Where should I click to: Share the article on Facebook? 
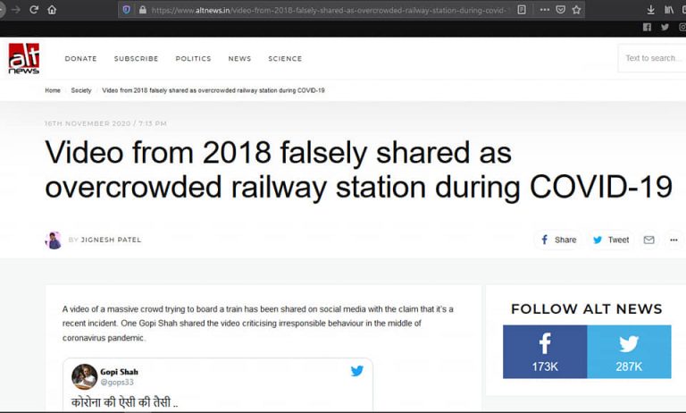pyautogui.click(x=558, y=240)
